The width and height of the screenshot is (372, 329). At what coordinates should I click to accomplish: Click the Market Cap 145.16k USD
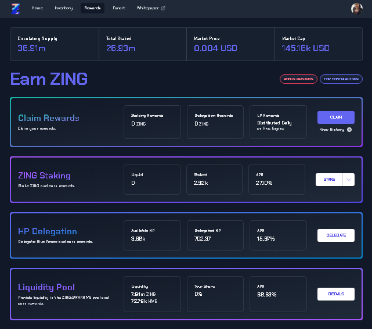coord(305,48)
